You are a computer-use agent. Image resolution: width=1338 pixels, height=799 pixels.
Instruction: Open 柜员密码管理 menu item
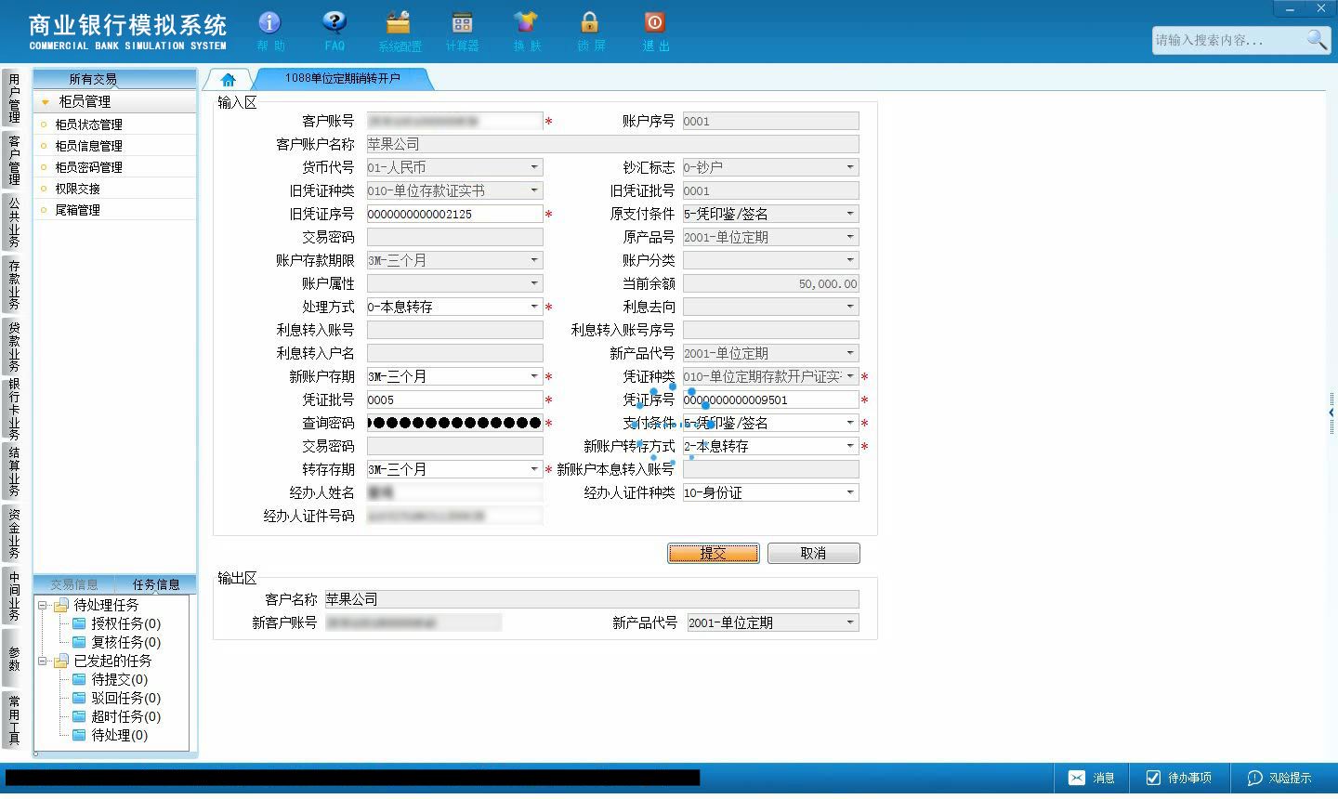tap(88, 167)
